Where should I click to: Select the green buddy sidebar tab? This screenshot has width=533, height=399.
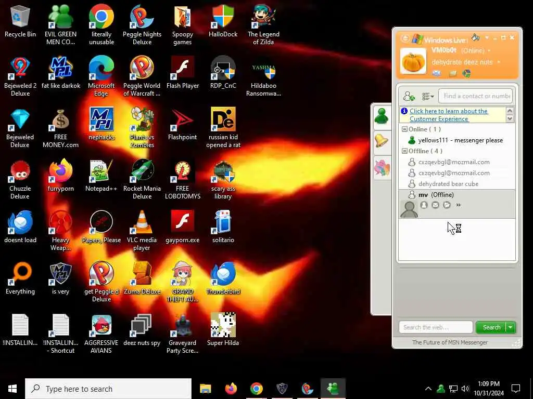click(382, 117)
